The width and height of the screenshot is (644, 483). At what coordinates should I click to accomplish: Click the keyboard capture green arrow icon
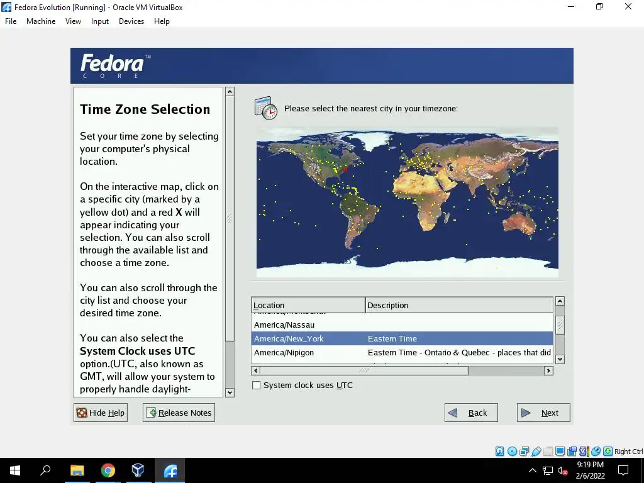(608, 452)
